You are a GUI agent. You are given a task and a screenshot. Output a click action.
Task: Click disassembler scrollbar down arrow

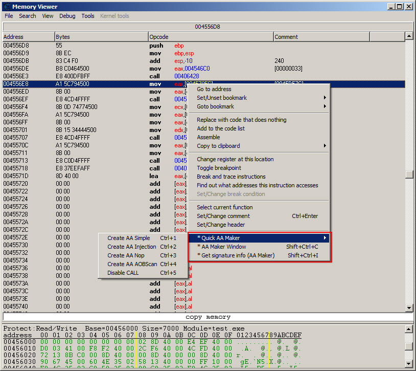[x=409, y=308]
